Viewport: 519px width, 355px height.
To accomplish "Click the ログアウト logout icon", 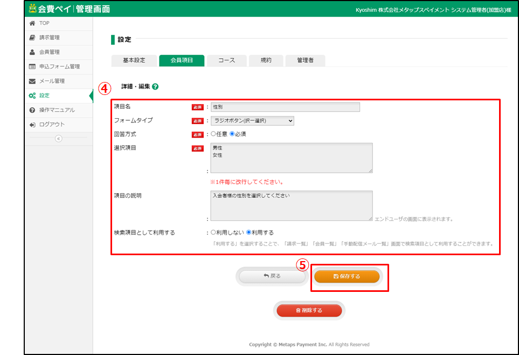I will [32, 125].
